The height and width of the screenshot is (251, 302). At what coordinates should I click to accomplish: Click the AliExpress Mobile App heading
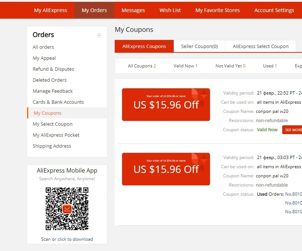67,170
